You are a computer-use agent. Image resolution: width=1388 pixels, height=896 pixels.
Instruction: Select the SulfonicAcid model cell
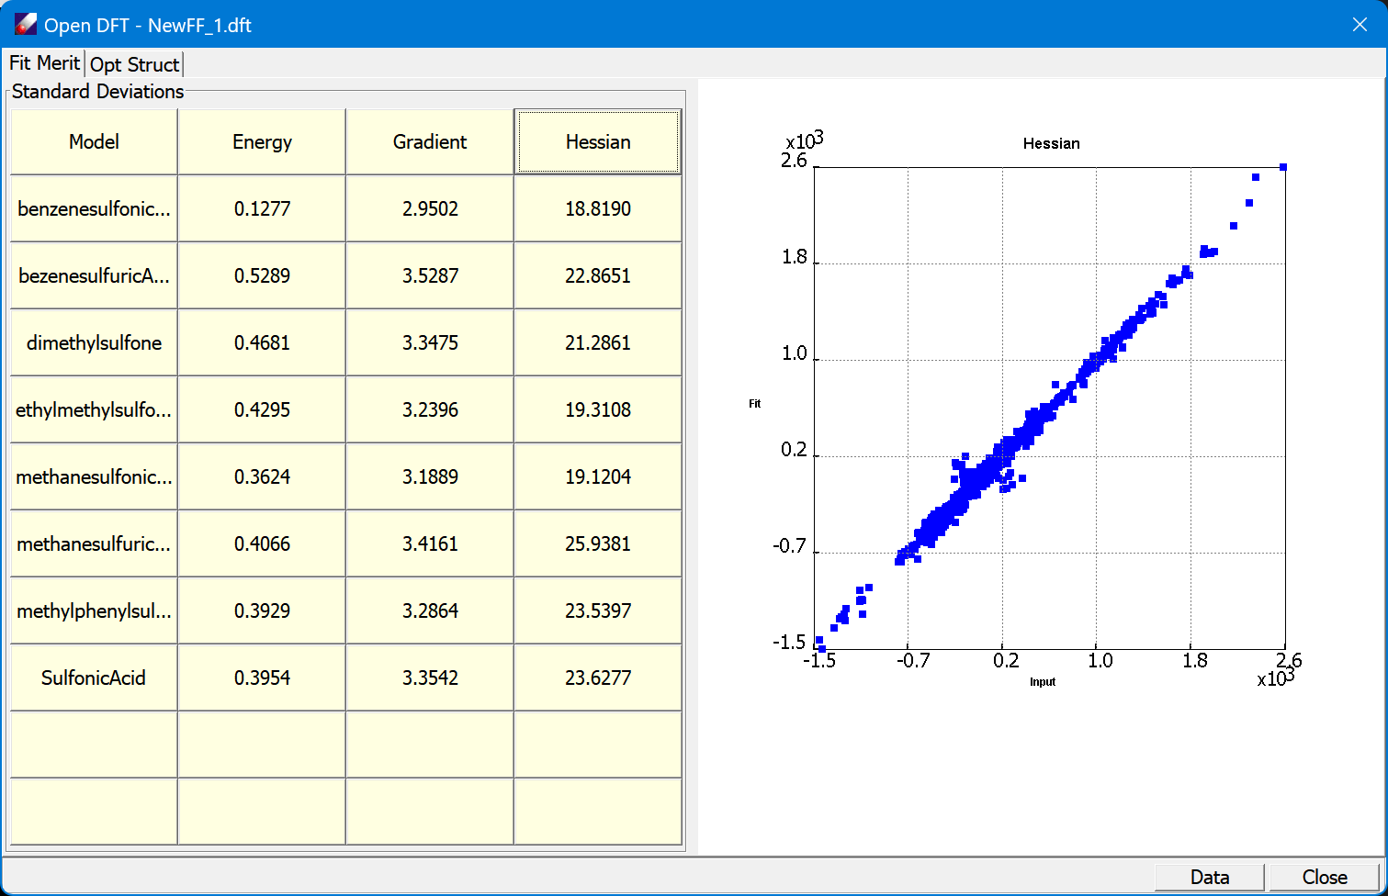[94, 678]
